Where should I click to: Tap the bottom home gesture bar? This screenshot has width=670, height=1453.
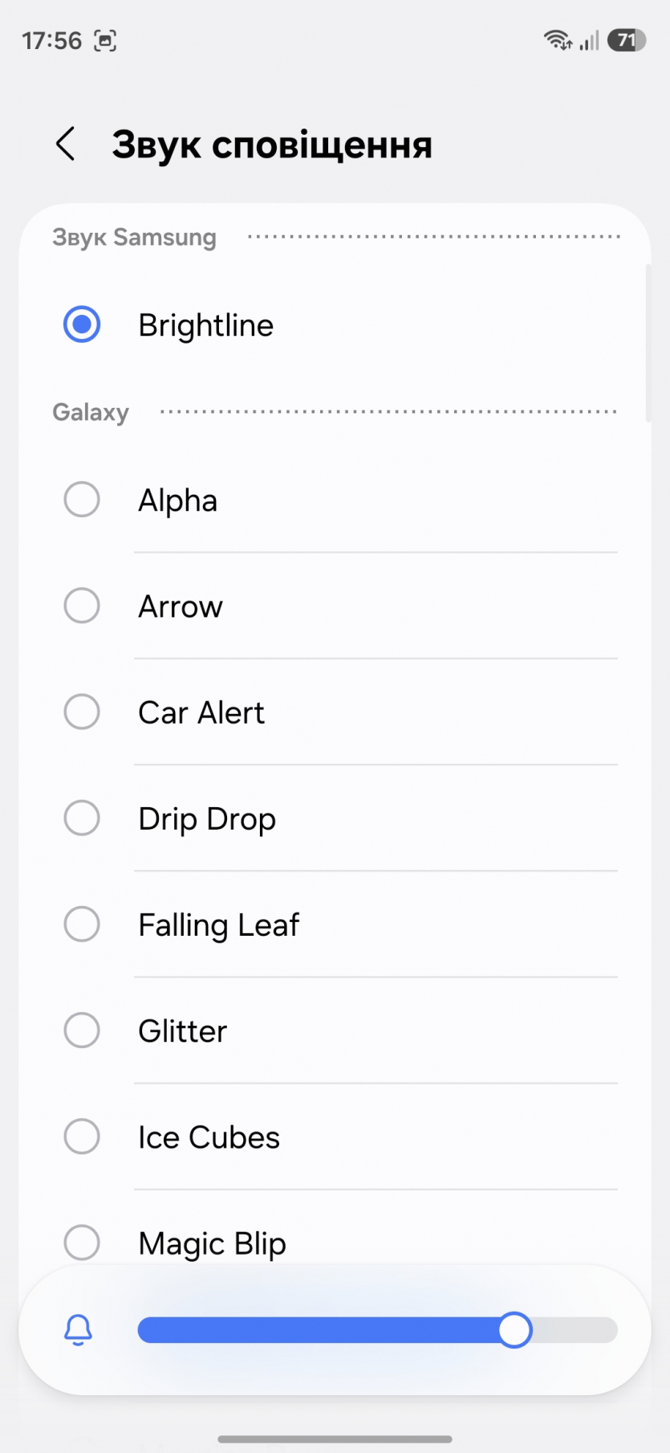335,1439
